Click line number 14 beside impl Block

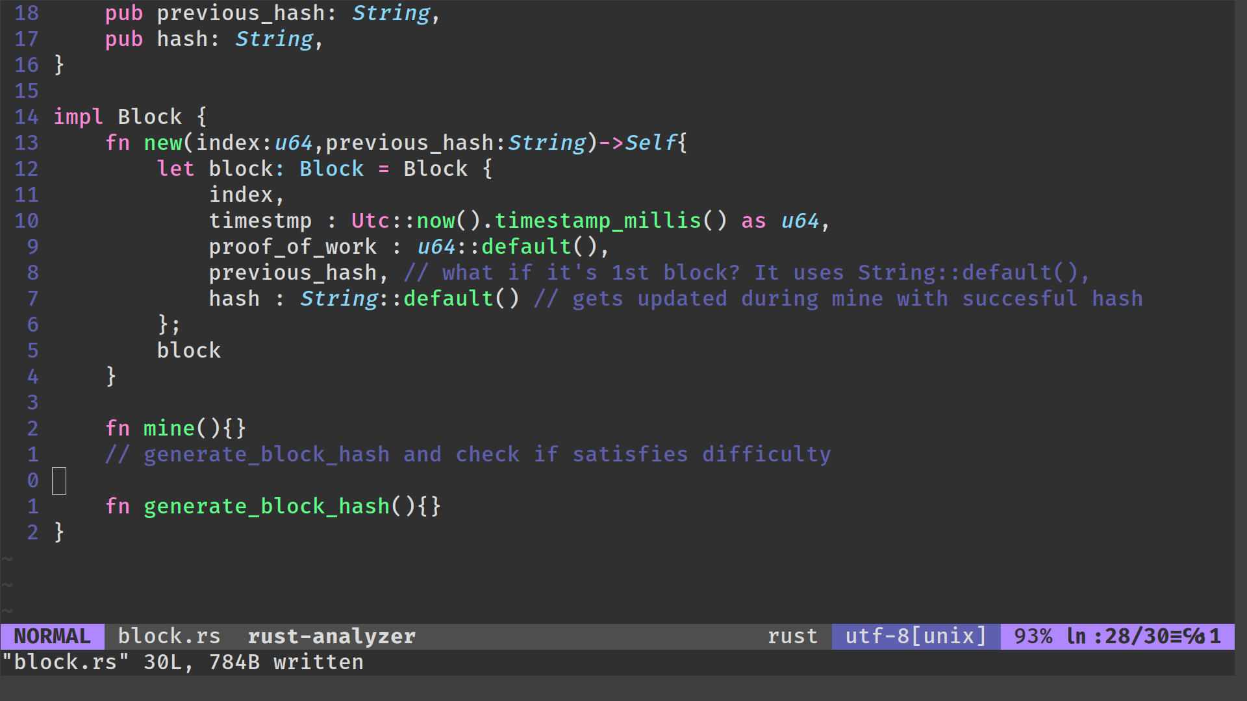pyautogui.click(x=26, y=117)
